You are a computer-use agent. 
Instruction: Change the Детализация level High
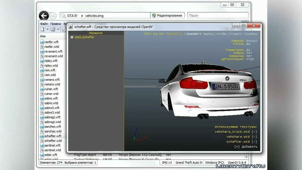coord(250,59)
